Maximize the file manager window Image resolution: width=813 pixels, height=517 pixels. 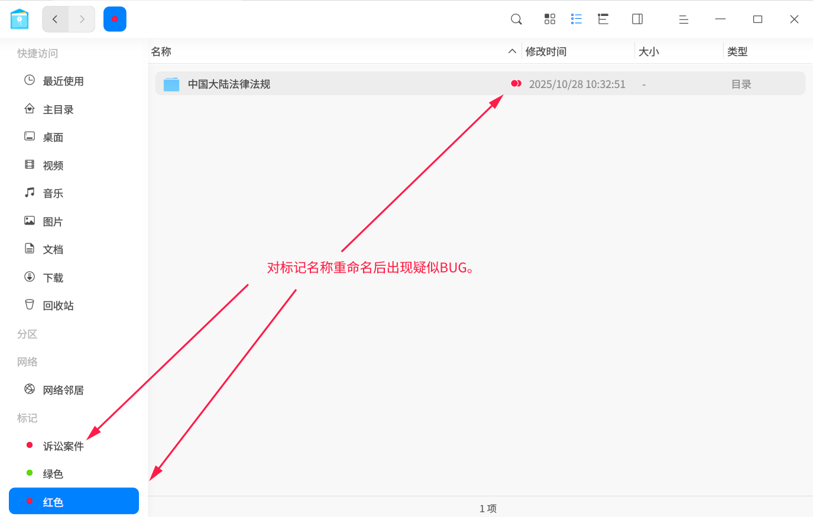pyautogui.click(x=757, y=19)
